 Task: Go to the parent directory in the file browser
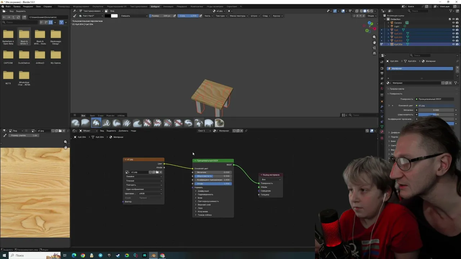14,17
